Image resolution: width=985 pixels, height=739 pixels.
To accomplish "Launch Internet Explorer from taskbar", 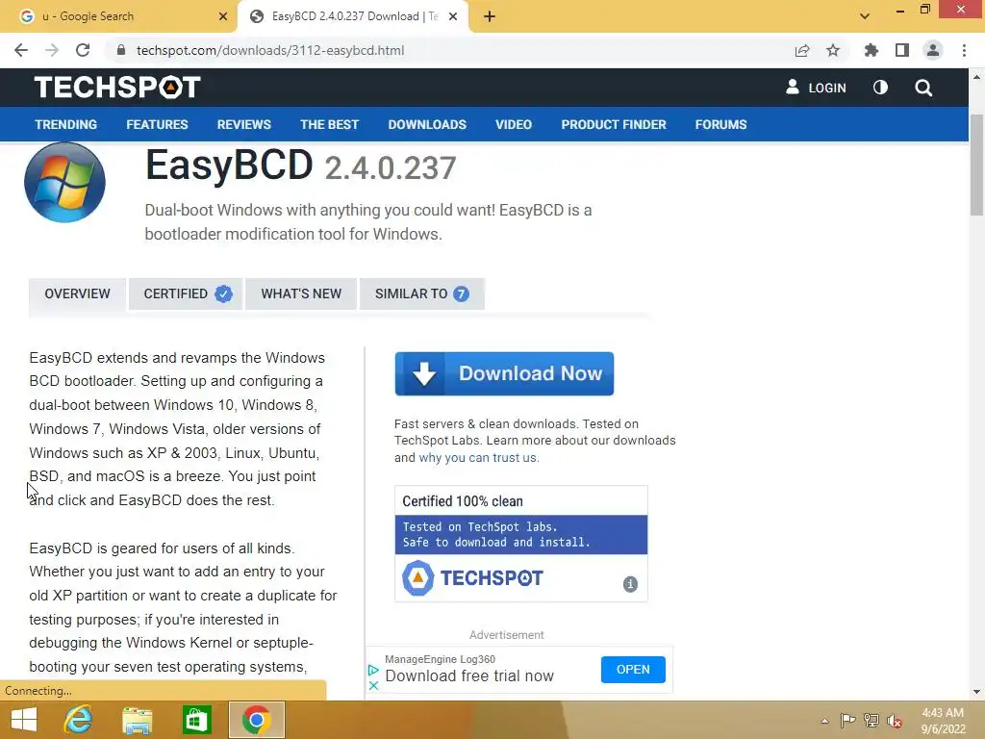I will click(78, 720).
